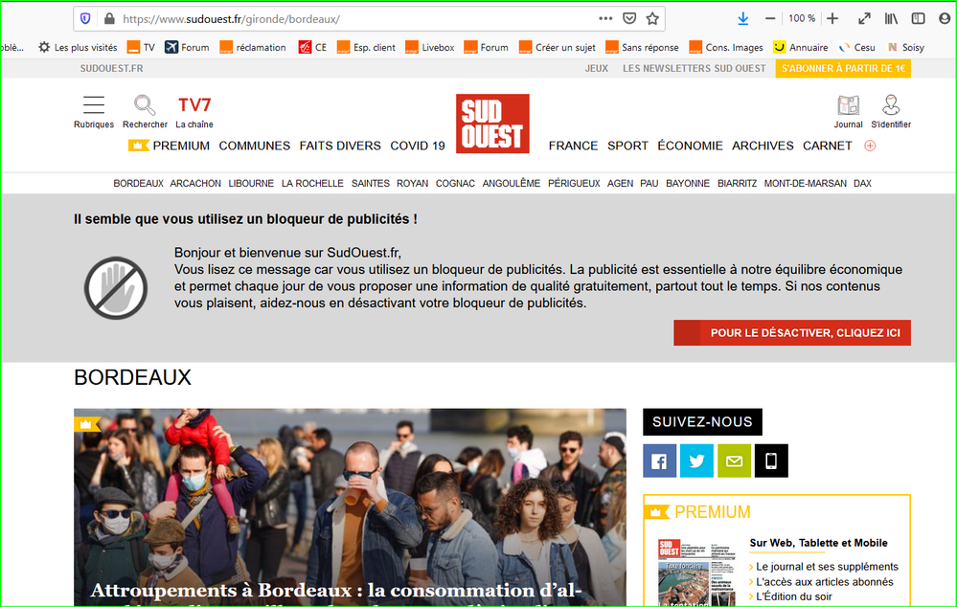Open the COMMUNES section

[255, 146]
